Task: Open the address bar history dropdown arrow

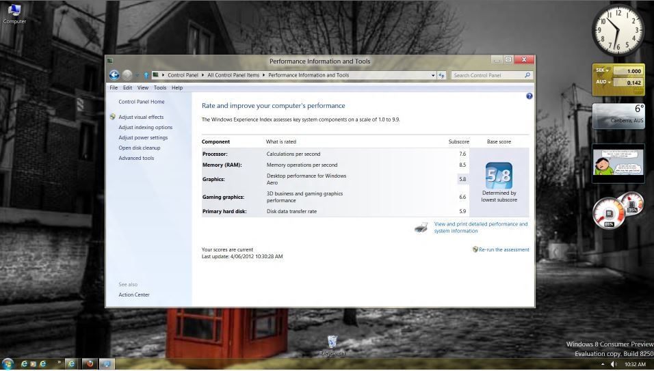Action: [x=433, y=75]
